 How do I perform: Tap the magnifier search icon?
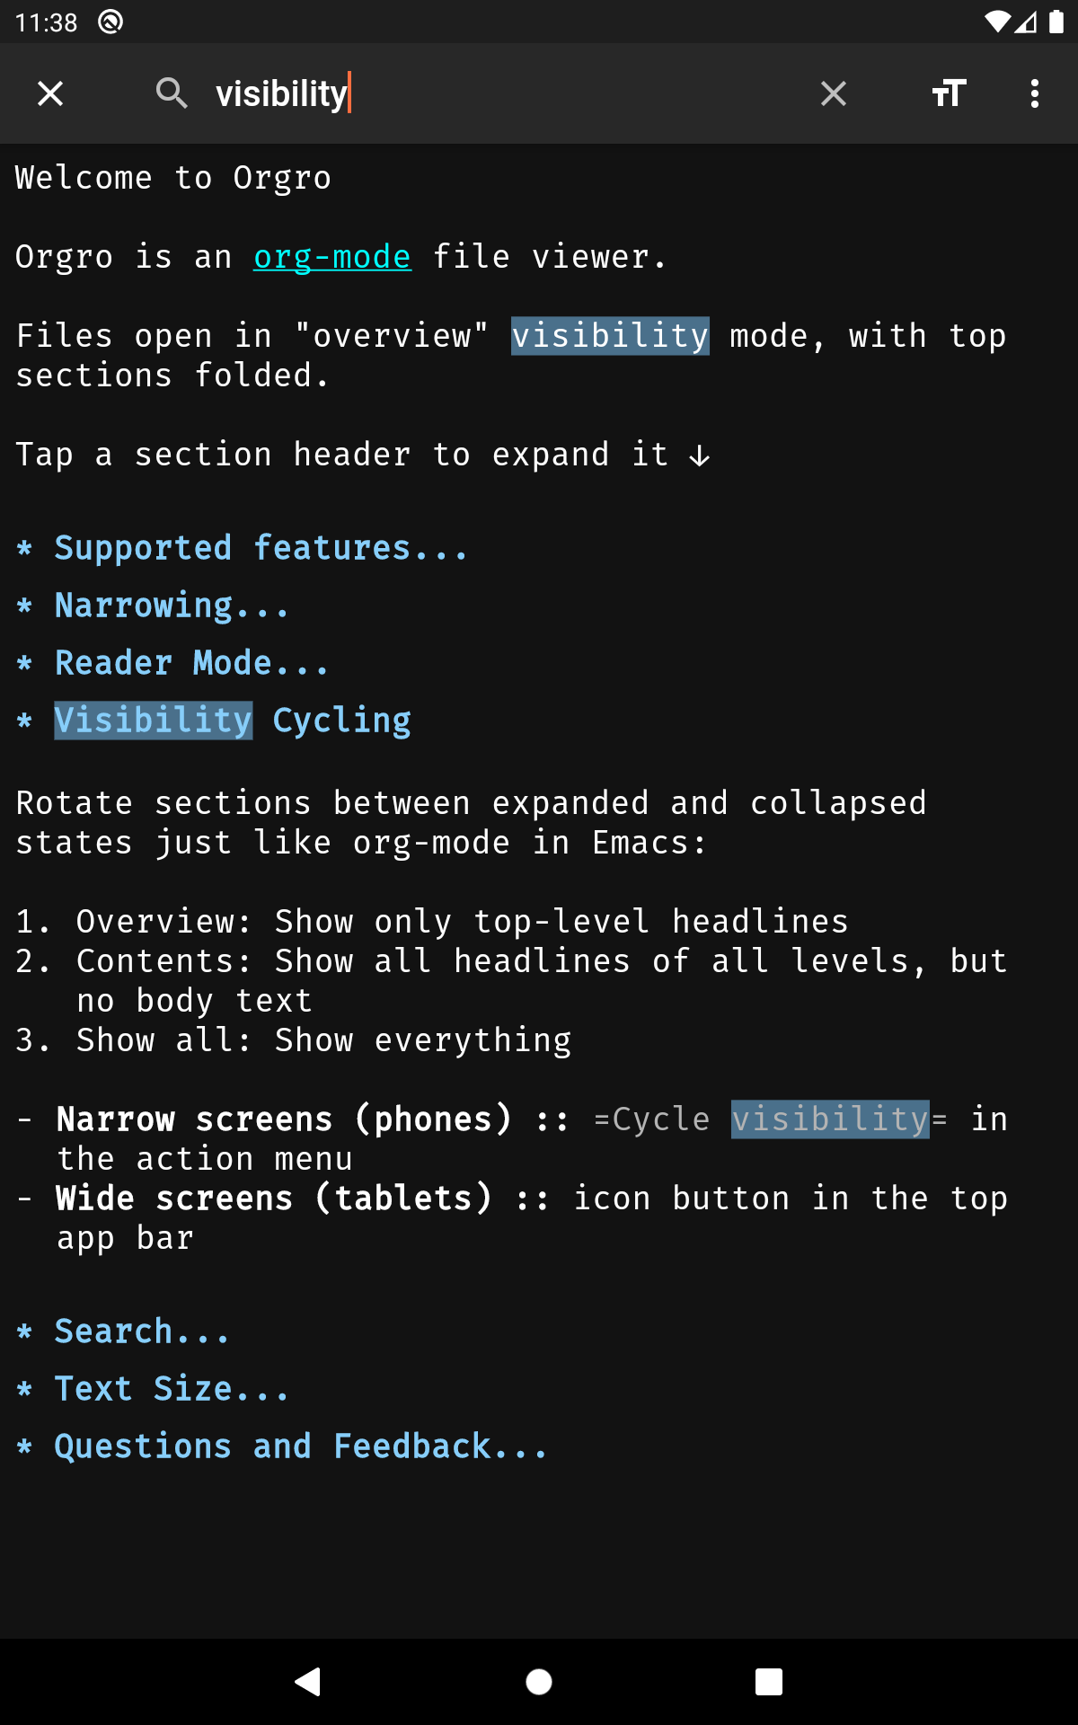pyautogui.click(x=171, y=93)
